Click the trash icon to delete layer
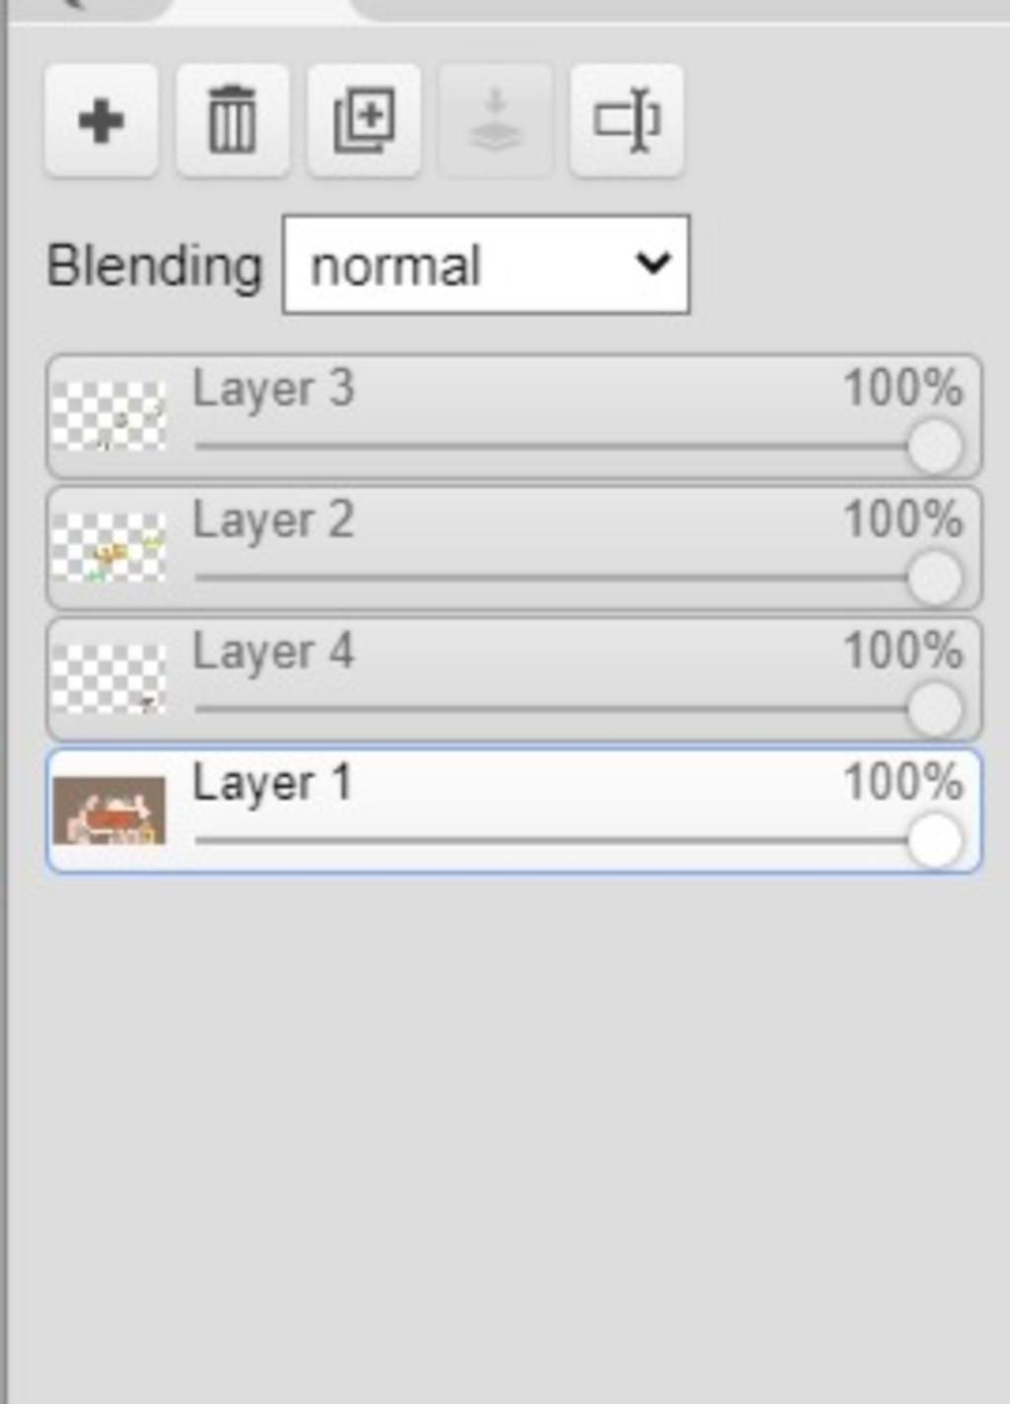Screen dimensions: 1010x1404 click(x=232, y=121)
